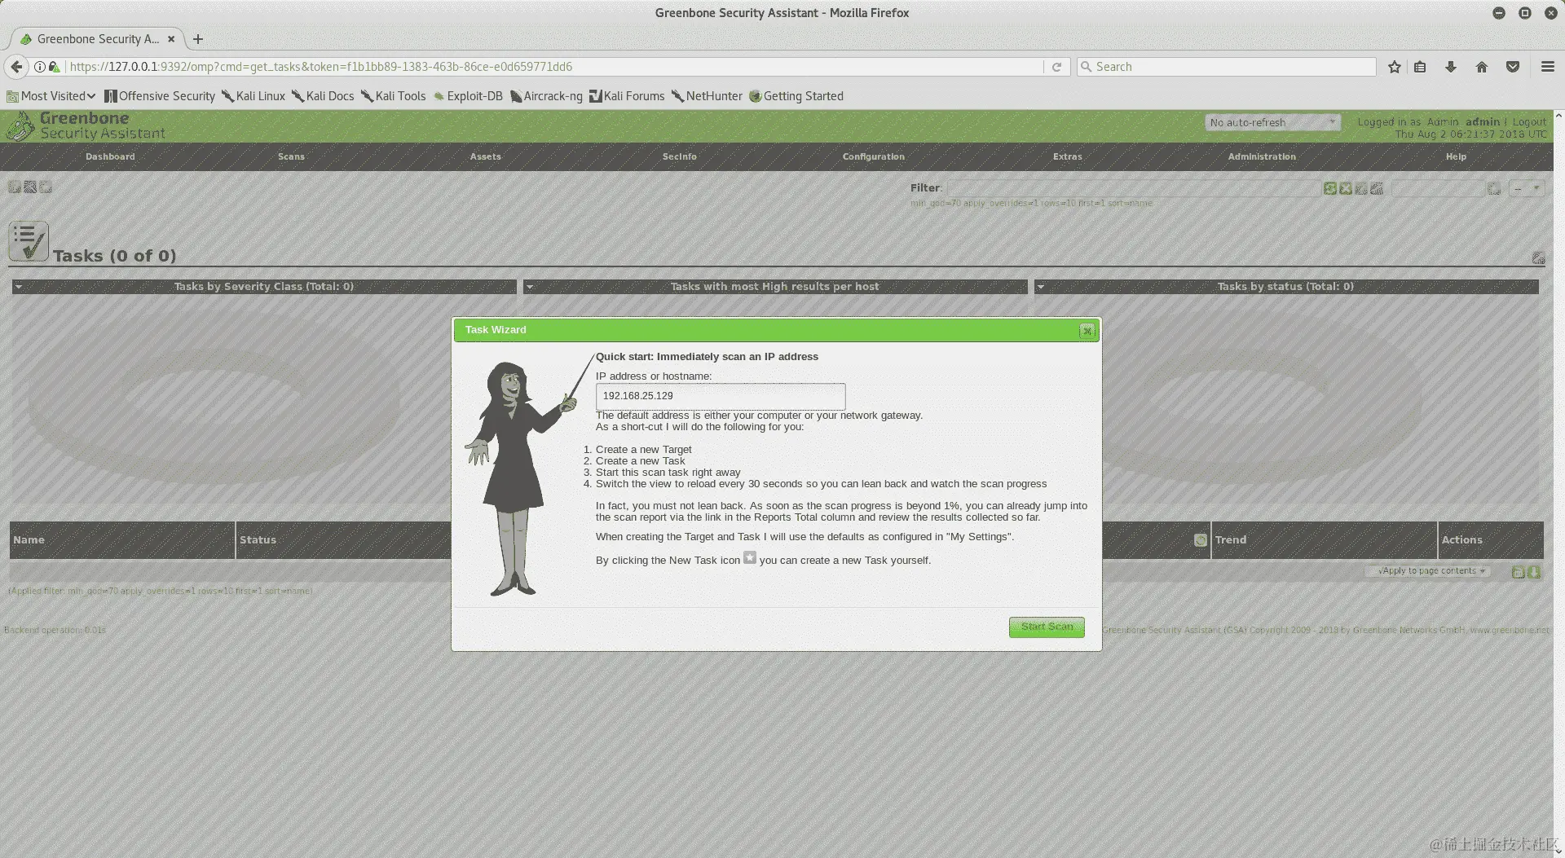Open a new tab with plus button
Viewport: 1565px width, 858px height.
click(x=198, y=39)
